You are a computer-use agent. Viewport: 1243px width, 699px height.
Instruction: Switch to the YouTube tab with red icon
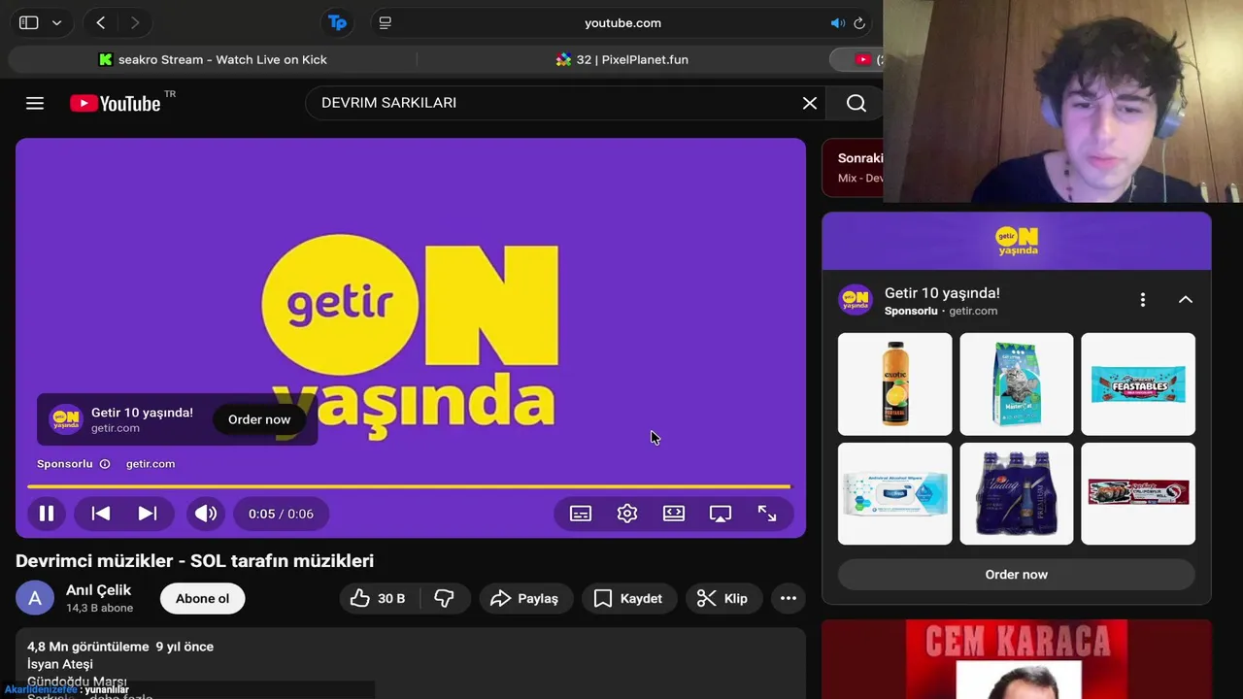point(858,59)
